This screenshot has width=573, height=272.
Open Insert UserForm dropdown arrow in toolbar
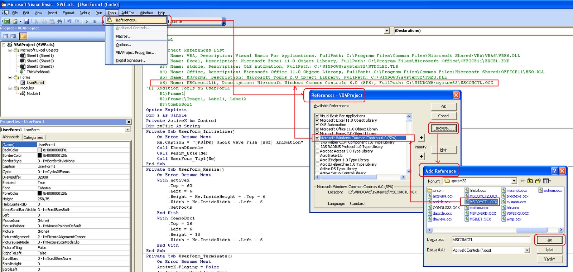click(20, 21)
